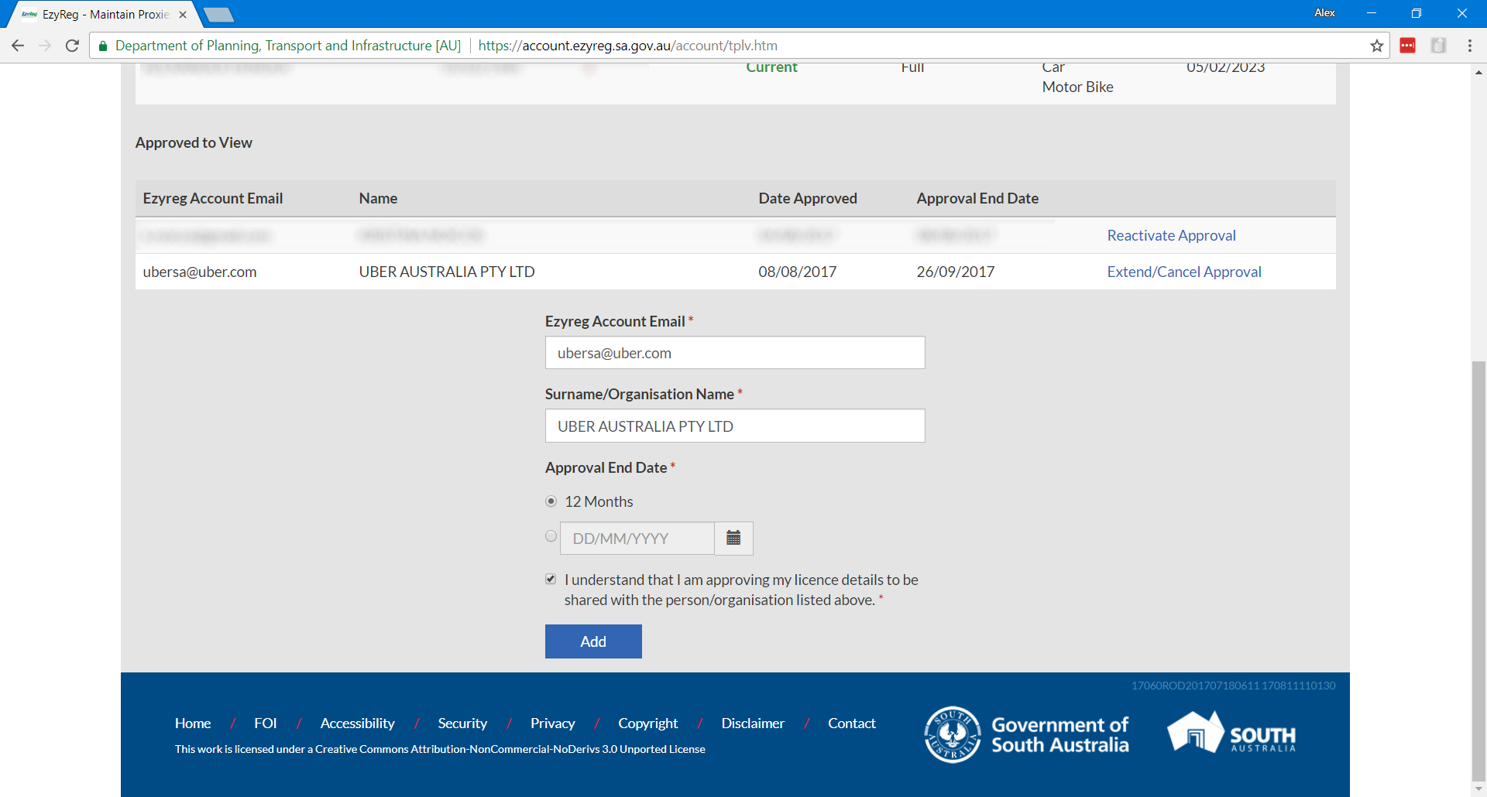The image size is (1487, 797).
Task: Click the 08/08/2017 date approved cell
Action: click(x=798, y=272)
